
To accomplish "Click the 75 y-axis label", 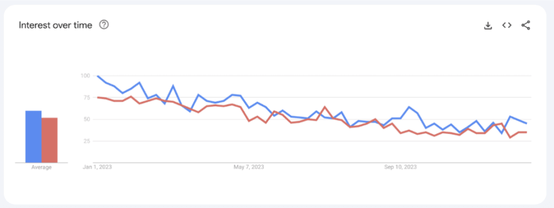I will (x=86, y=98).
